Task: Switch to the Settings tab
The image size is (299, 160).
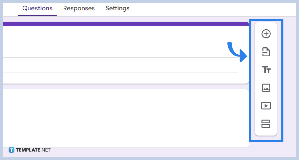Action: coord(117,8)
